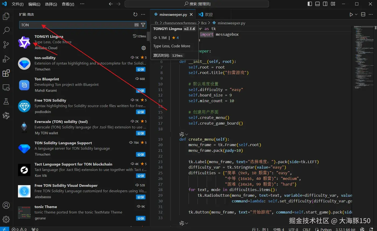Image resolution: width=377 pixels, height=231 pixels.
Task: Change CRLF end of line sequence
Action: tap(307, 229)
